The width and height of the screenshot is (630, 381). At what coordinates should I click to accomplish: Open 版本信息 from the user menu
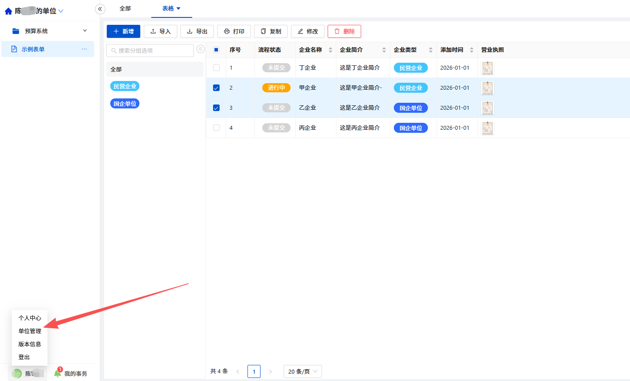(x=30, y=344)
